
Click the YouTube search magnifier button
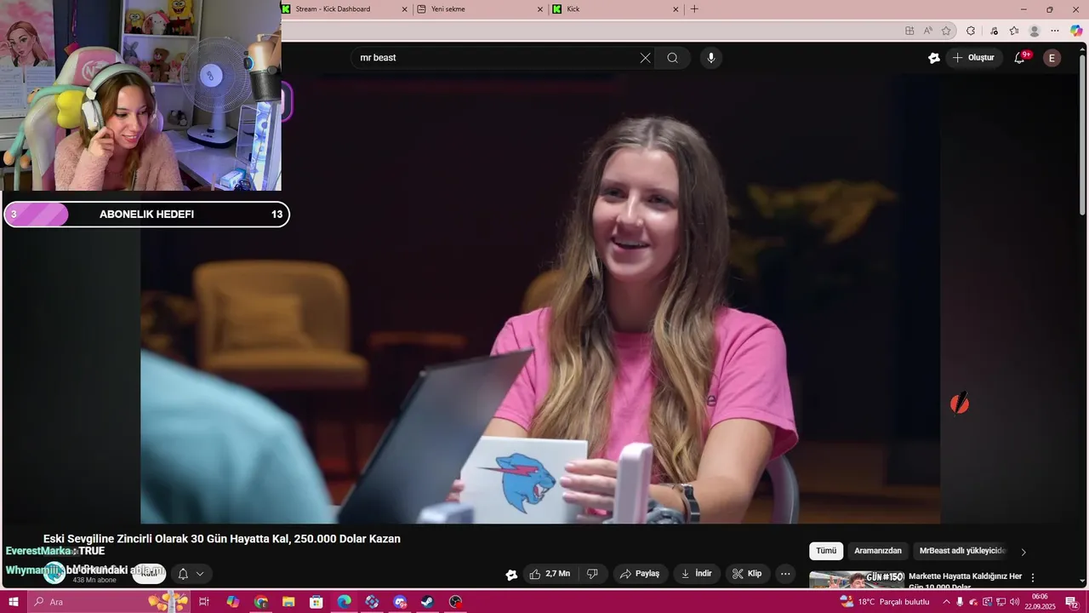click(x=673, y=58)
